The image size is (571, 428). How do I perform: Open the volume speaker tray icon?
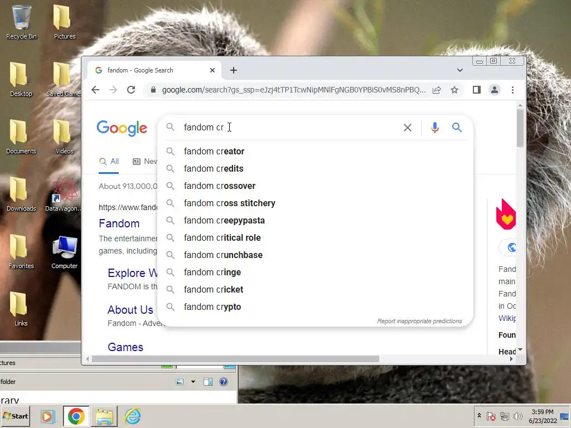pos(517,416)
